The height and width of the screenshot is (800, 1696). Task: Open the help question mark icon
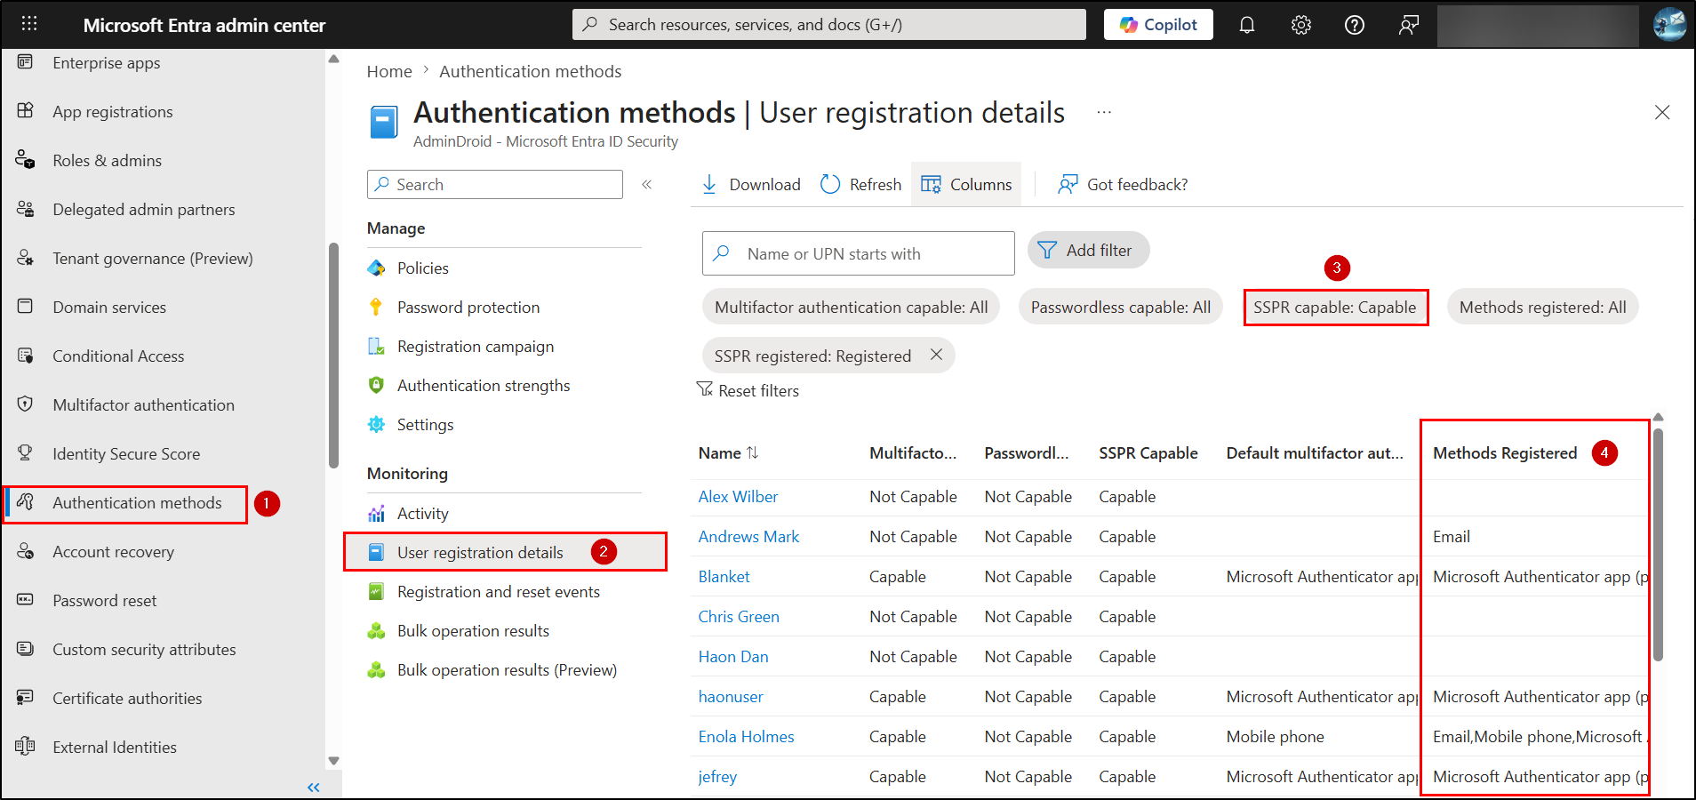click(x=1355, y=25)
